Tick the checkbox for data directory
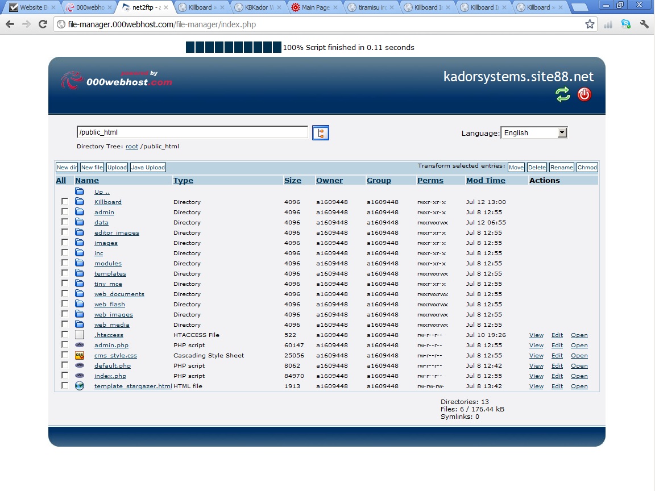The width and height of the screenshot is (655, 491). coord(65,222)
